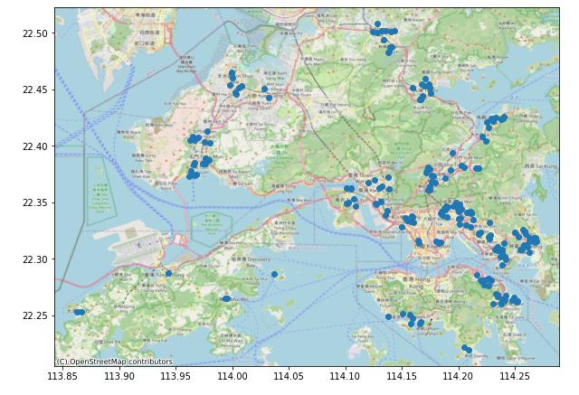
Task: Select the lone blue marker near Tung Chung
Action: tap(168, 273)
